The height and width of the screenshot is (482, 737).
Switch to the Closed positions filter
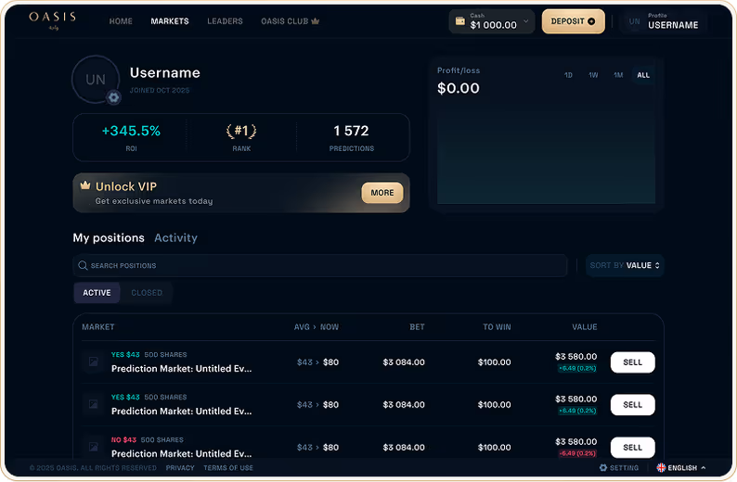point(147,293)
